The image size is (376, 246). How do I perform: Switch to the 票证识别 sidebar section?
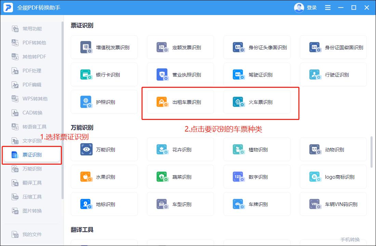point(32,154)
